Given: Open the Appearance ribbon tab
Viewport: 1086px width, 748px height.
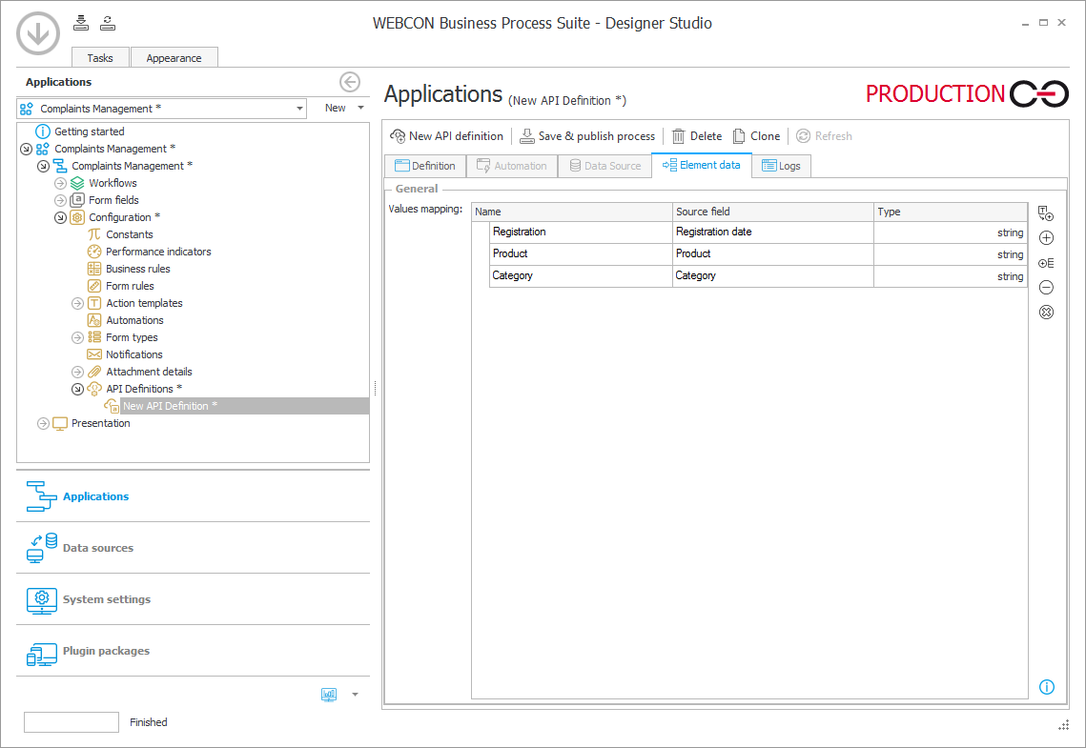Looking at the screenshot, I should point(174,57).
